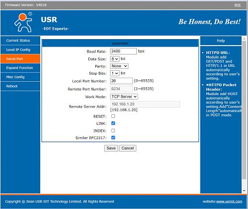Viewport: 248px width, 209px height.
Task: Switch language via the Chinese link
Action: pos(238,5)
